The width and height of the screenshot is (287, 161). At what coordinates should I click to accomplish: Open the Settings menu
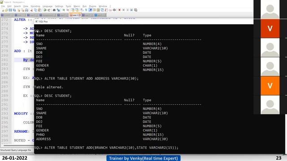pos(59,6)
